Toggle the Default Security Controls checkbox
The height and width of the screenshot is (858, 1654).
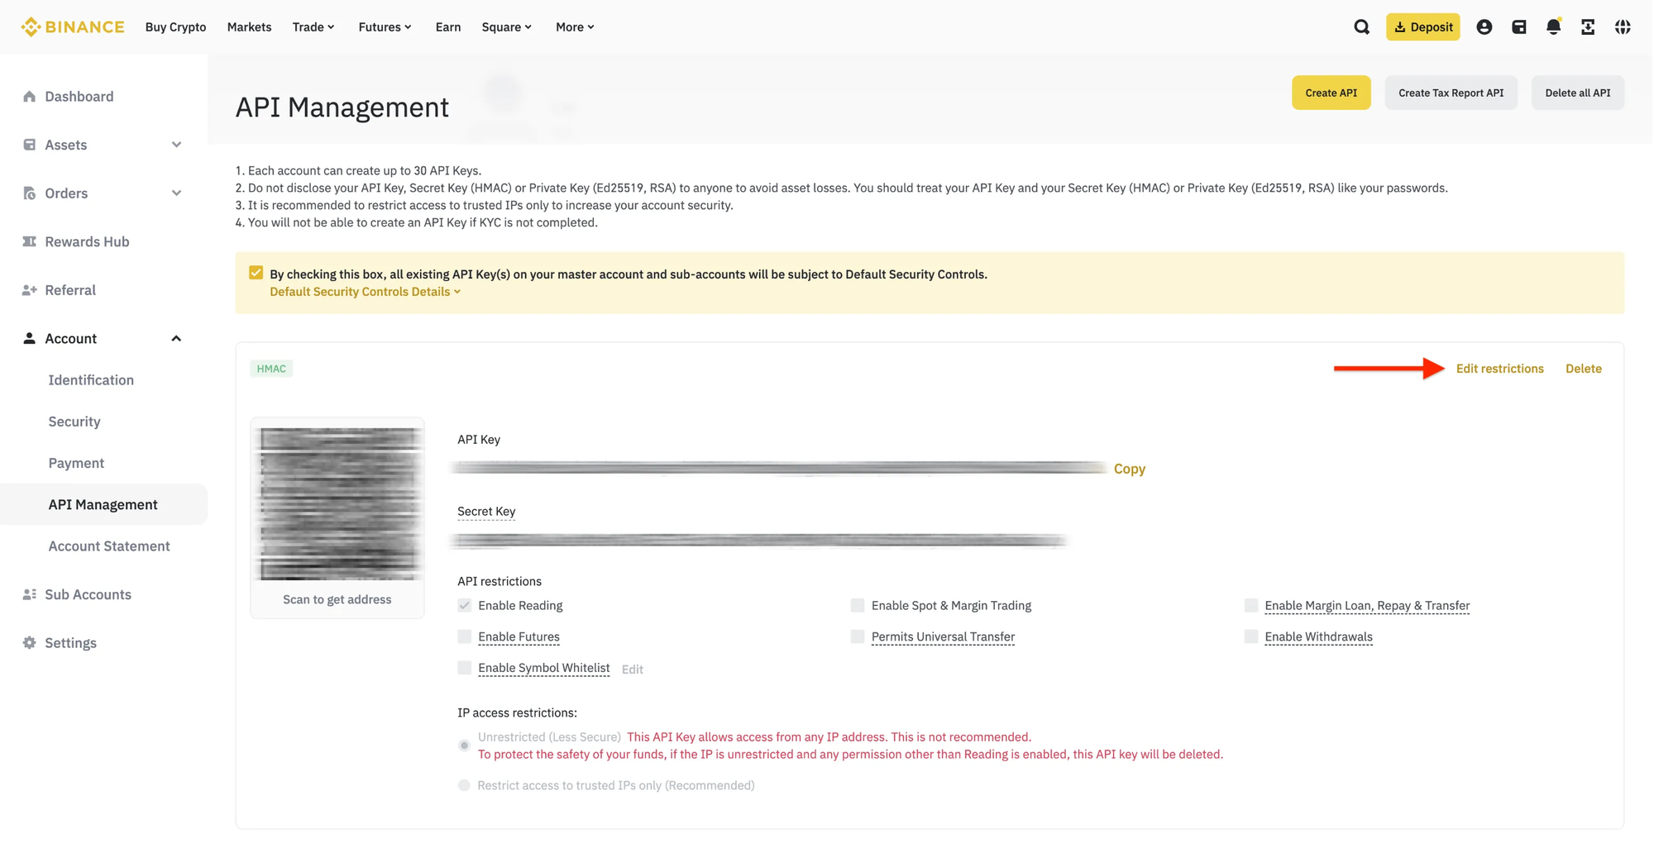[256, 273]
